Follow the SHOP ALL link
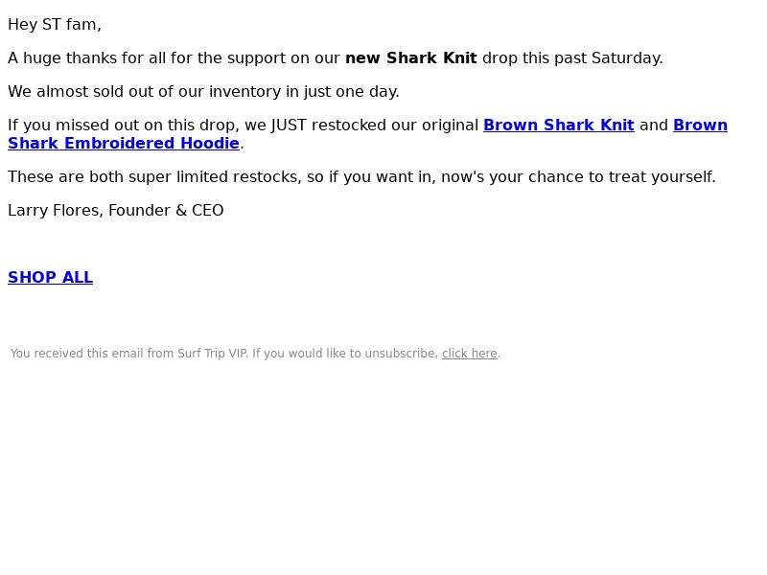This screenshot has height=575, width=767. coord(51,277)
